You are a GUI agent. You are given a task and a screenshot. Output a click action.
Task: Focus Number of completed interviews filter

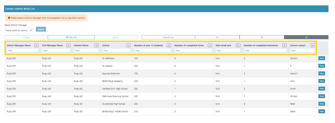[x=265, y=51]
